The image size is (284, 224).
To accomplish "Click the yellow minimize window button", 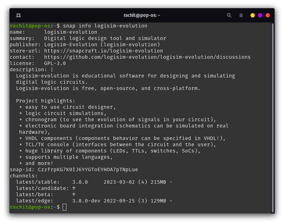I will pos(252,15).
